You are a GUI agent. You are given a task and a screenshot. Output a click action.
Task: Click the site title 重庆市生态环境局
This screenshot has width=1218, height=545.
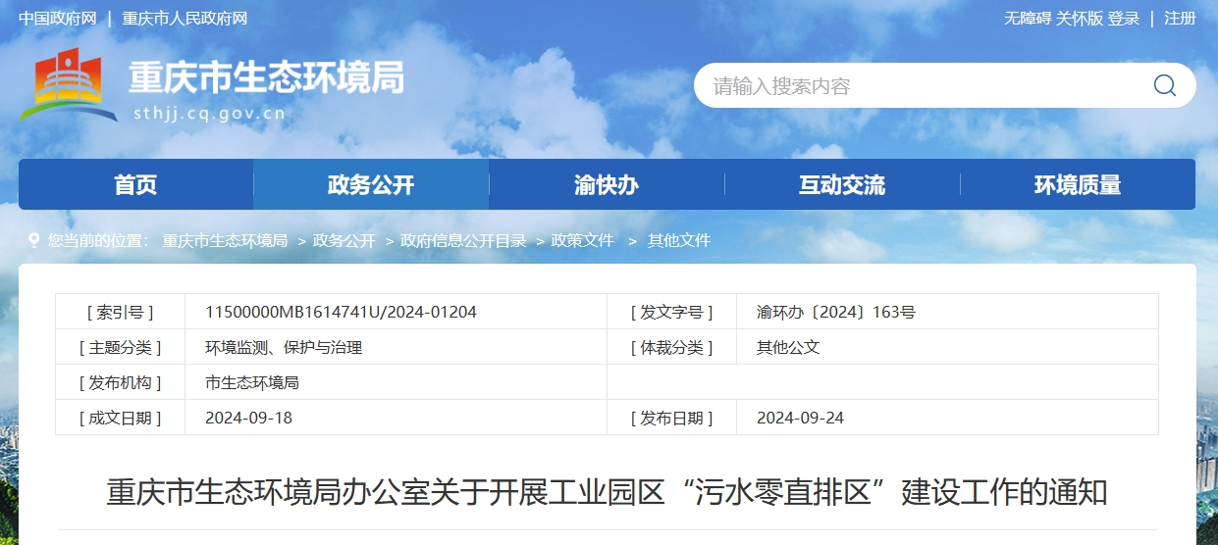pyautogui.click(x=266, y=76)
